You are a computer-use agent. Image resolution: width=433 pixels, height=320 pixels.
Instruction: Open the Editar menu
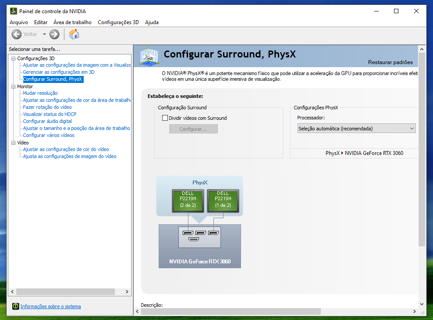[41, 22]
